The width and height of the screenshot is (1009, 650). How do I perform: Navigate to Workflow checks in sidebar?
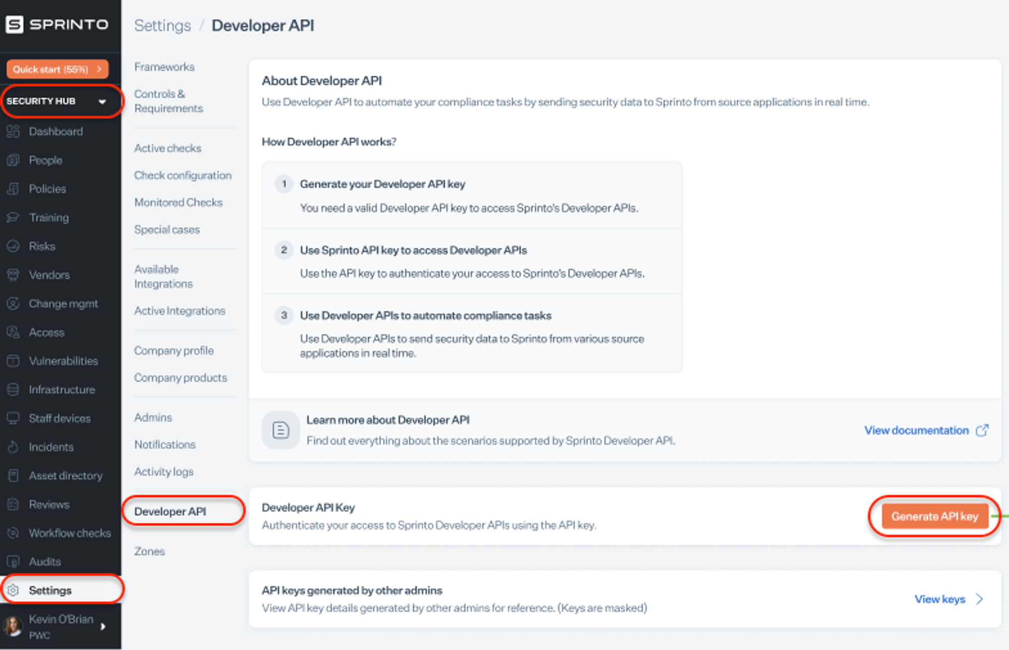point(70,533)
